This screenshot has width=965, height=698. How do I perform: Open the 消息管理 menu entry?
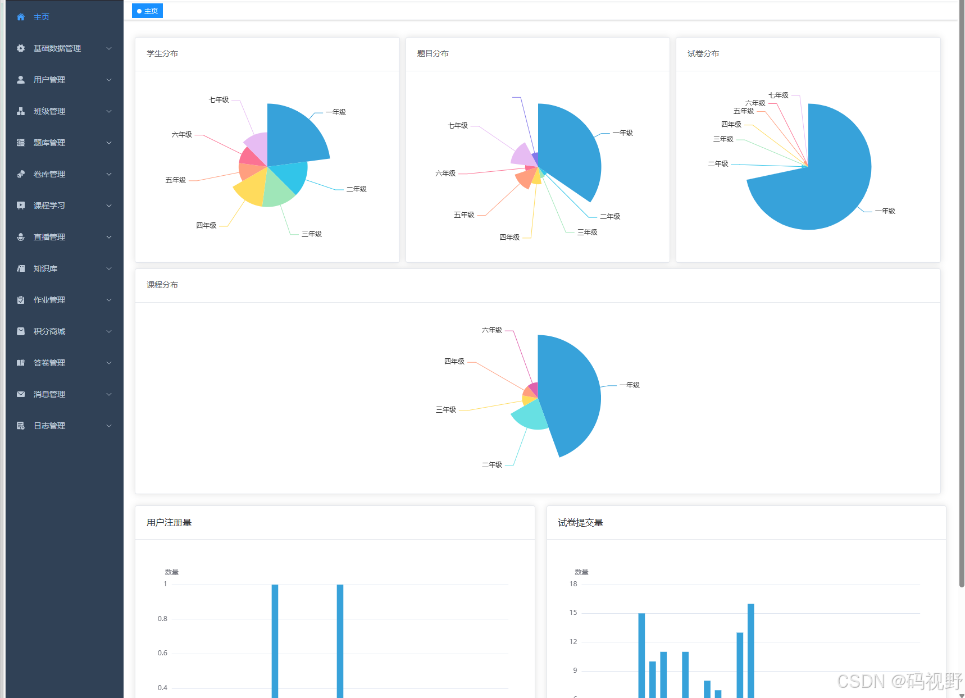(x=65, y=394)
